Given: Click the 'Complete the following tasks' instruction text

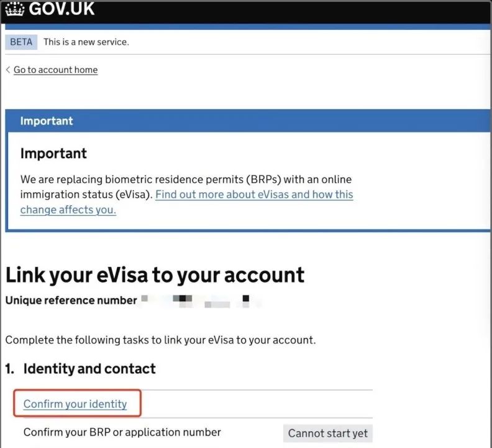Looking at the screenshot, I should pyautogui.click(x=161, y=340).
